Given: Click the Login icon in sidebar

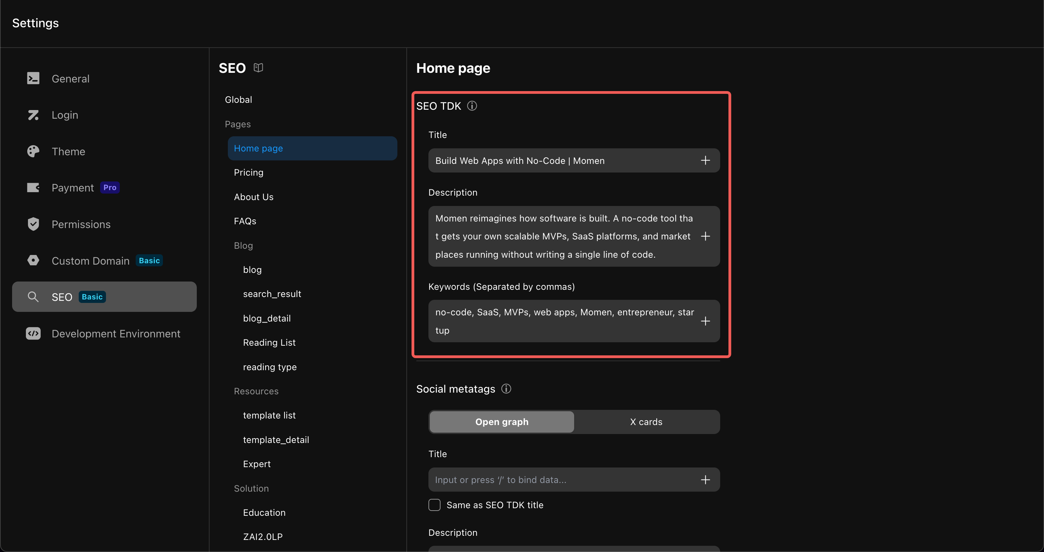Looking at the screenshot, I should [x=33, y=115].
